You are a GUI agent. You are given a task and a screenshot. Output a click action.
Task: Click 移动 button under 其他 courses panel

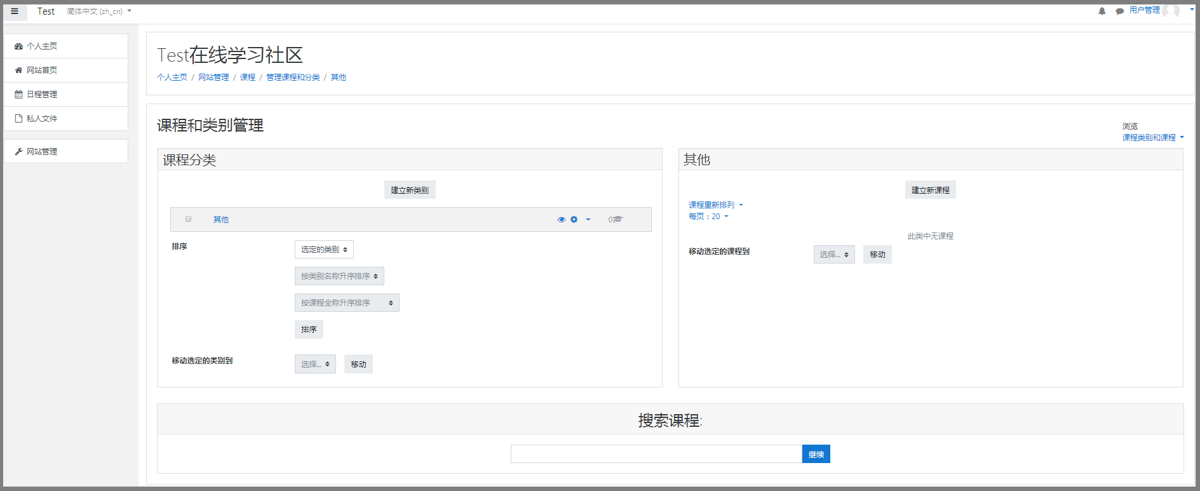point(877,255)
